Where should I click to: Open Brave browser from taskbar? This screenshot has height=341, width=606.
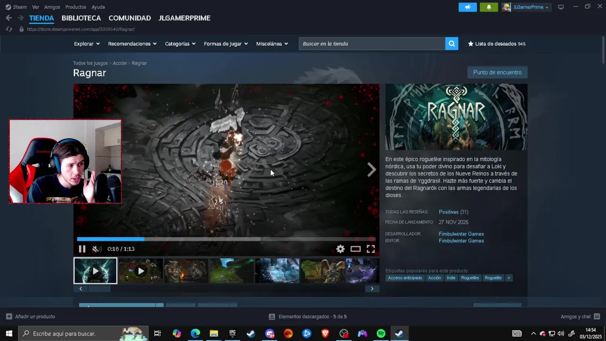pos(325,333)
